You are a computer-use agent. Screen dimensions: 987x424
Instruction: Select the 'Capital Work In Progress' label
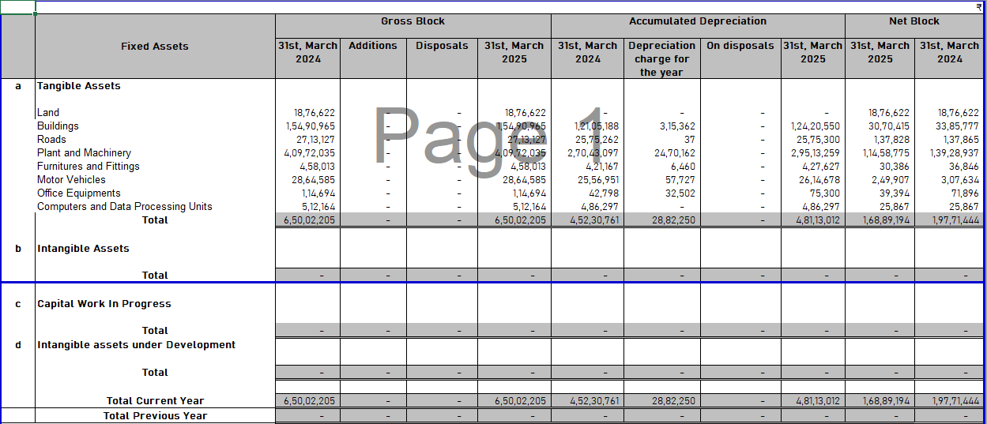[104, 304]
